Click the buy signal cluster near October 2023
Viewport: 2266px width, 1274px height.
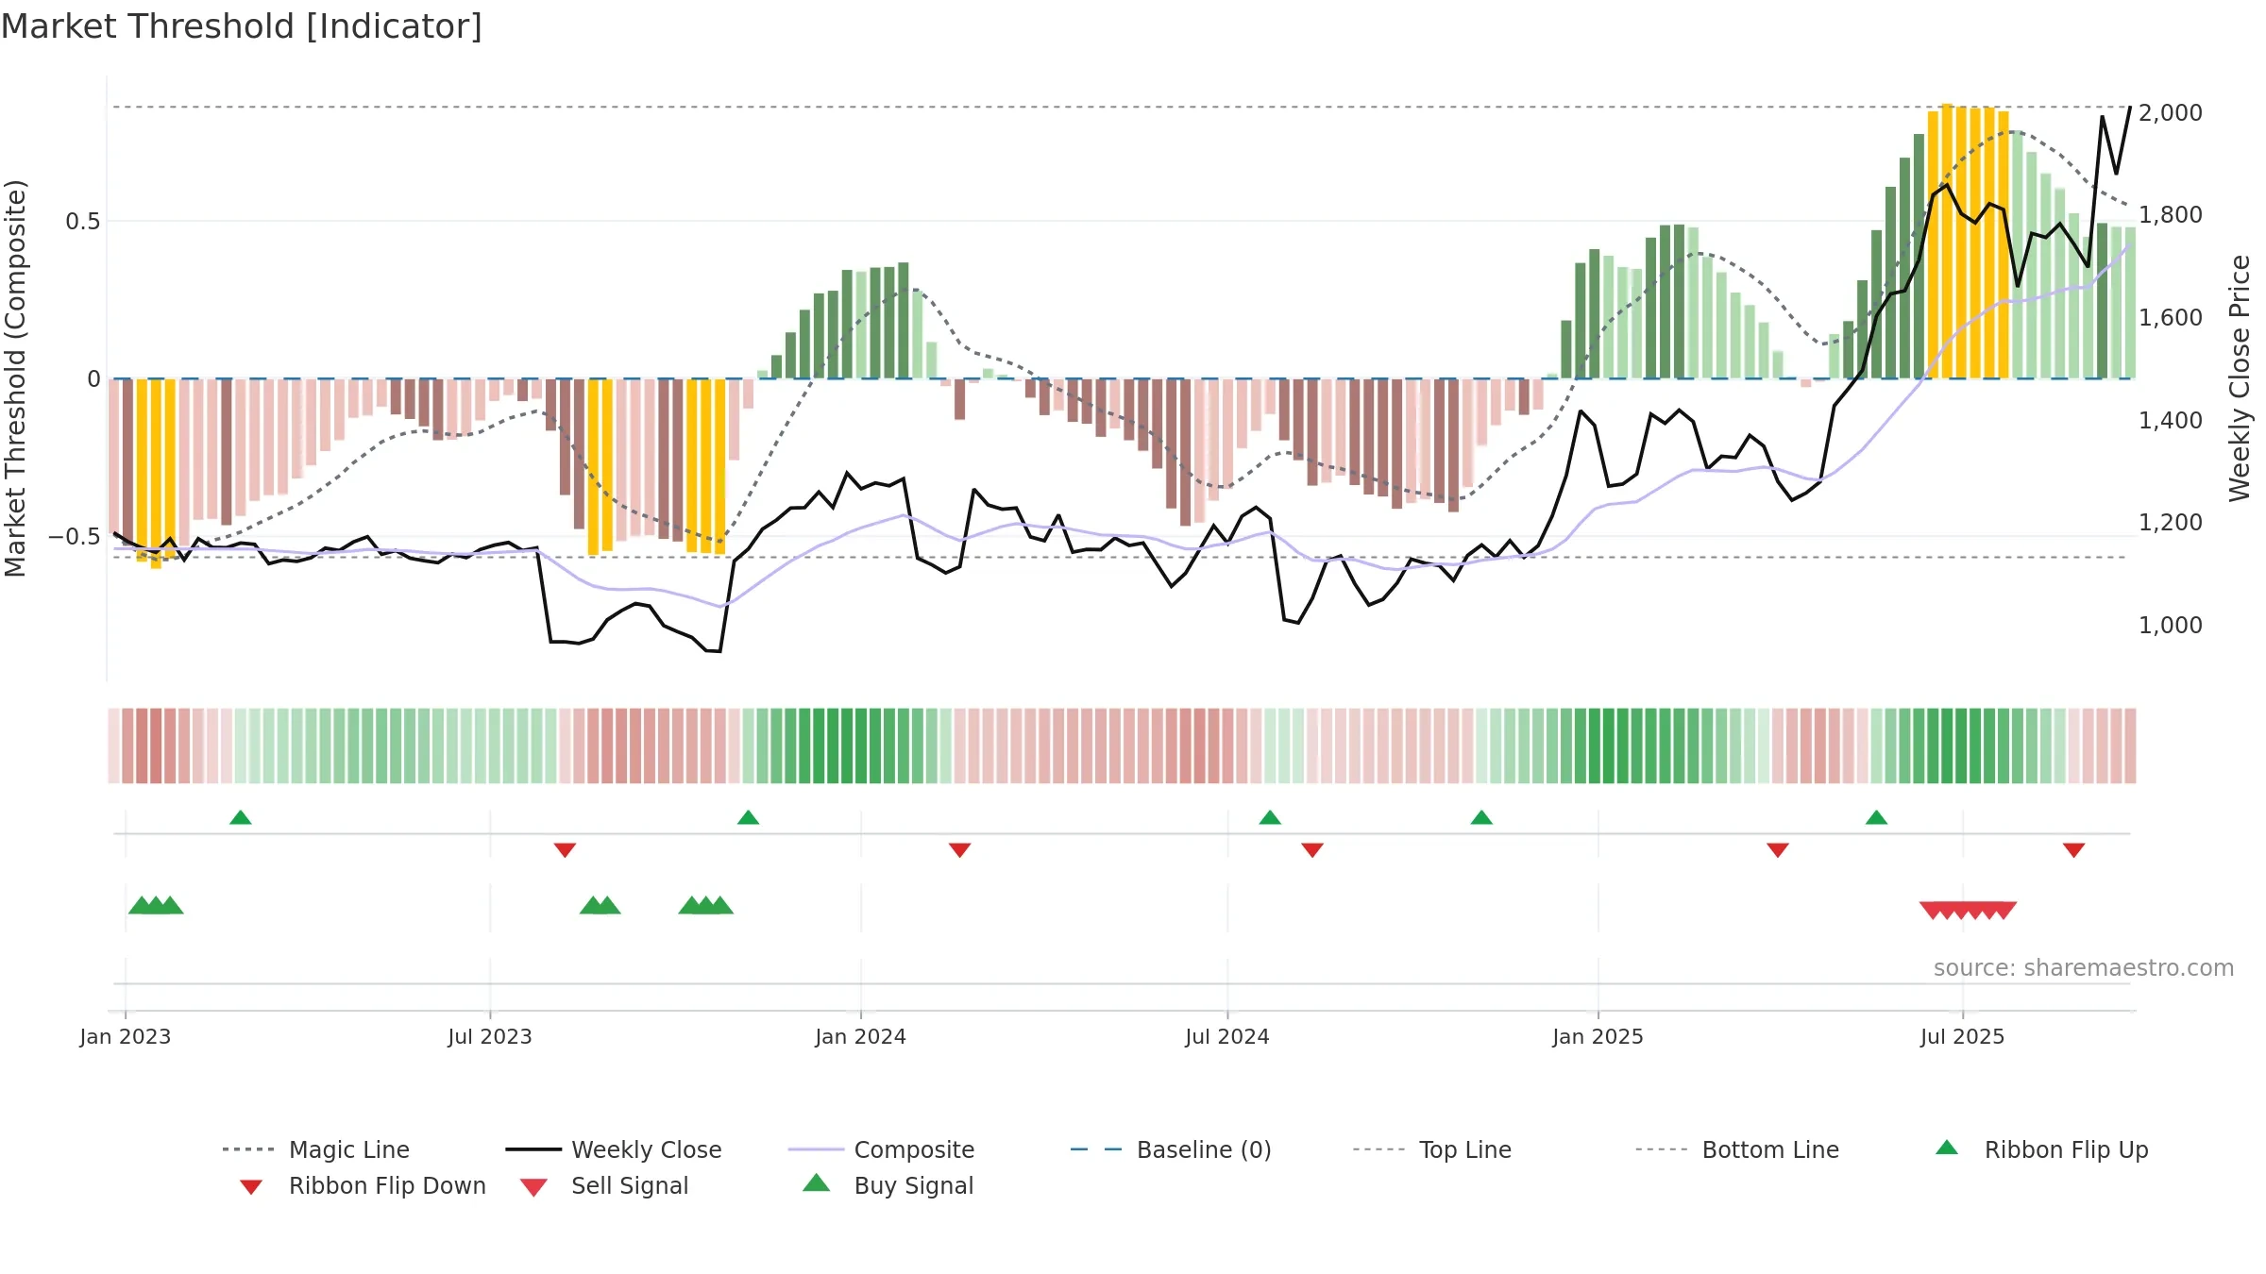click(x=706, y=905)
